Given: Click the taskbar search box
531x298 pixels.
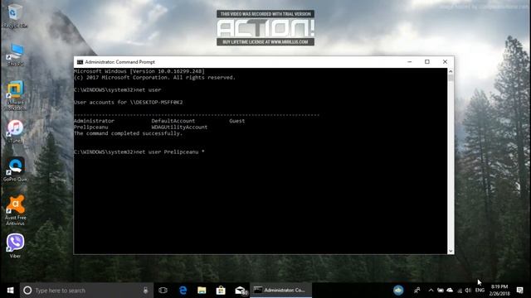Looking at the screenshot, I should coord(86,291).
